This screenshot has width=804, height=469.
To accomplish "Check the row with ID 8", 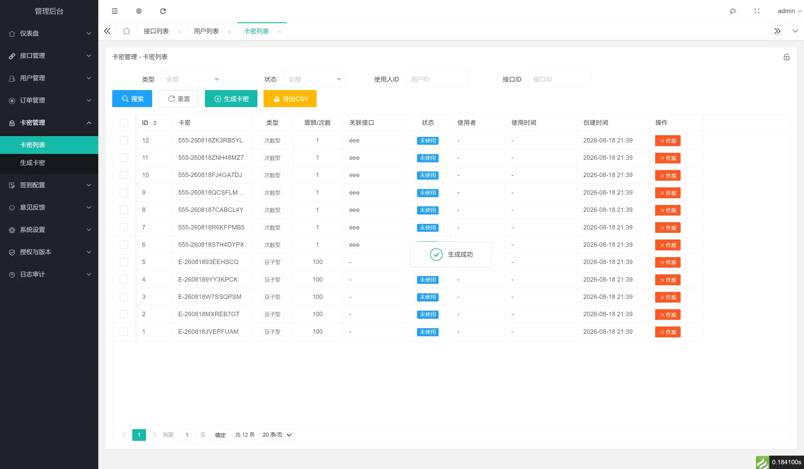I will [124, 210].
